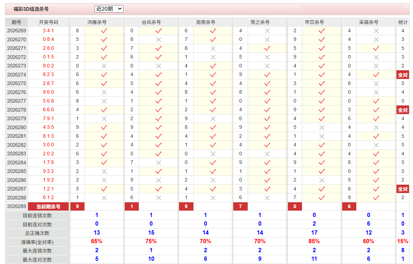Click the 总正确次数 row label

(x=37, y=233)
